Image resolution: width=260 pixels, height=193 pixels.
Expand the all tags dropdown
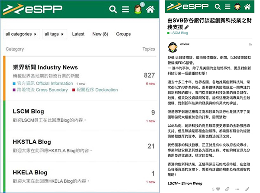point(55,34)
